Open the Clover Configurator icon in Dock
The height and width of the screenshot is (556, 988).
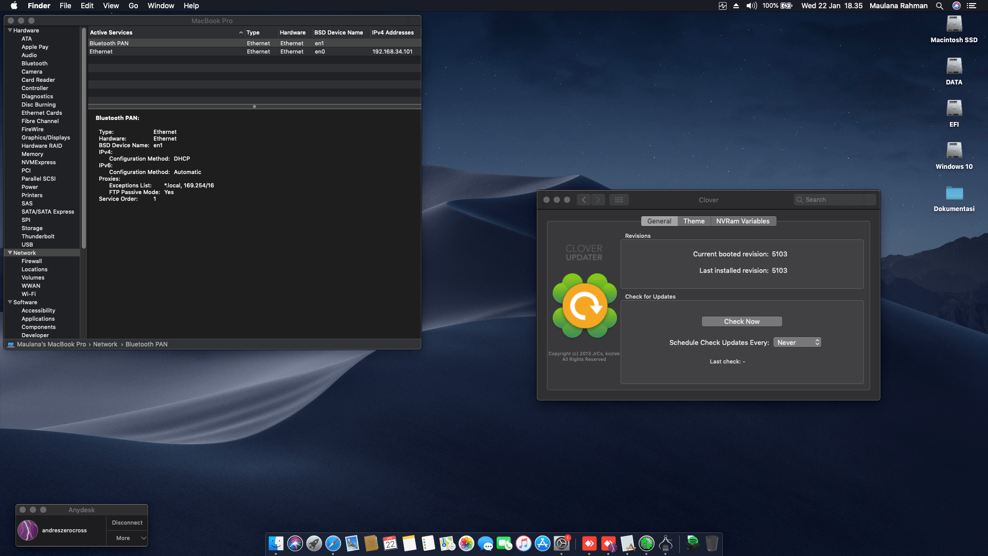point(646,543)
